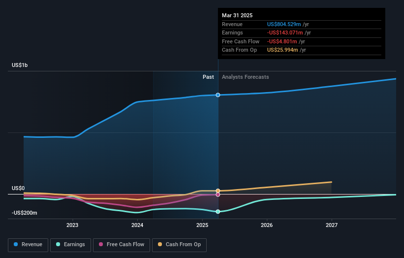Click the 2024 x-axis label
Viewport: 404px width, 258px height.
(x=137, y=225)
